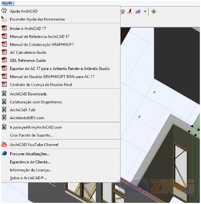Screen dimensions: 201x204
Task: Click the PDF icon next to Manual de Colaboração
Action: point(4,44)
